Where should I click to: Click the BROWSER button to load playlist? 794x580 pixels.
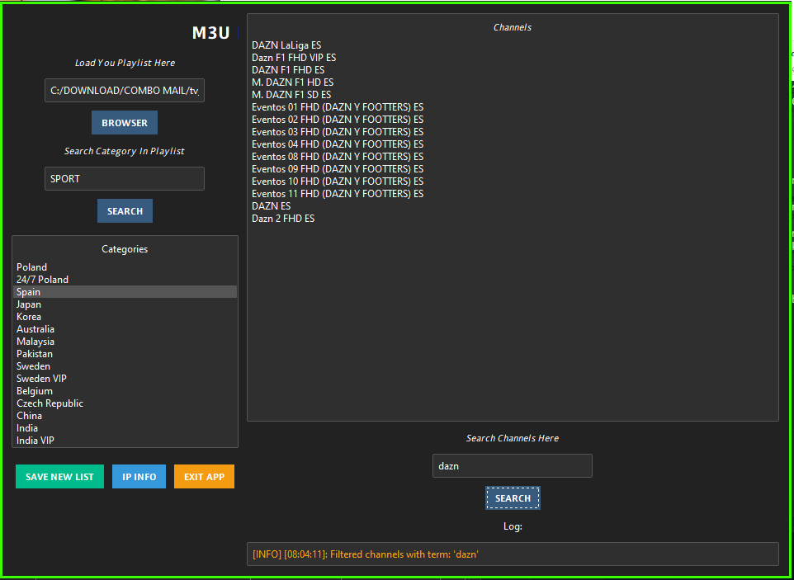click(125, 122)
